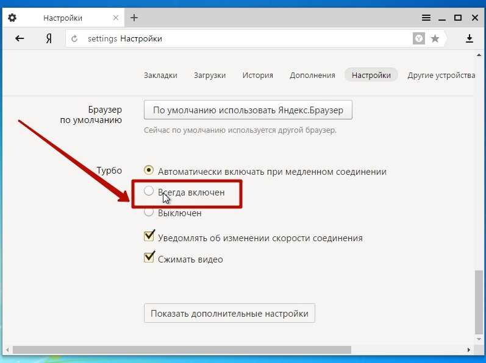Open a new tab with plus button

click(134, 18)
